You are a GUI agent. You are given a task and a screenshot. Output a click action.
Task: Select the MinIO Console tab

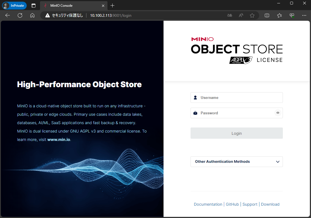point(73,6)
